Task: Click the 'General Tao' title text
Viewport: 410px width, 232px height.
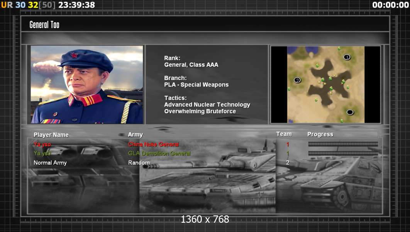Action: tap(44, 25)
